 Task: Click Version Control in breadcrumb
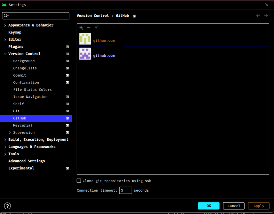pyautogui.click(x=93, y=16)
